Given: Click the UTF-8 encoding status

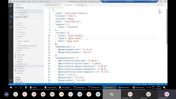Looking at the screenshot, I should click(151, 84).
